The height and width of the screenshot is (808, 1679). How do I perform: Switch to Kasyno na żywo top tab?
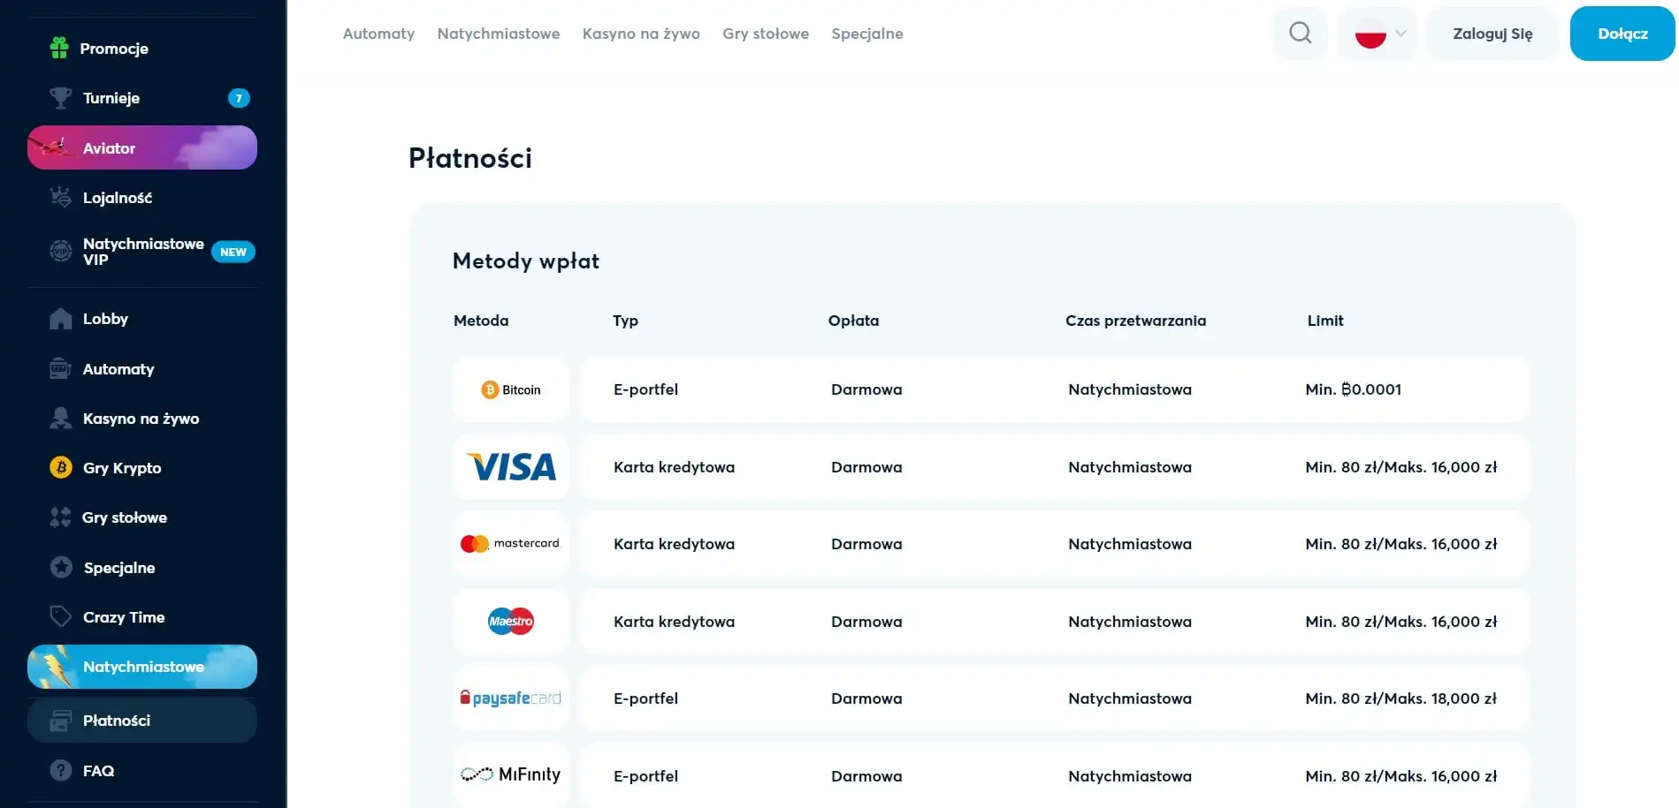point(641,34)
